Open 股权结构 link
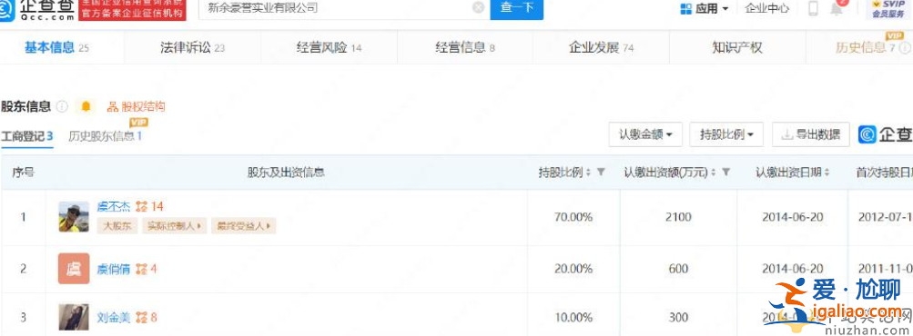The image size is (913, 336). (137, 107)
